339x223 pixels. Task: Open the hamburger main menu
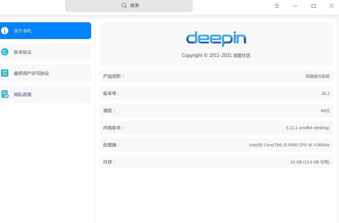(277, 6)
